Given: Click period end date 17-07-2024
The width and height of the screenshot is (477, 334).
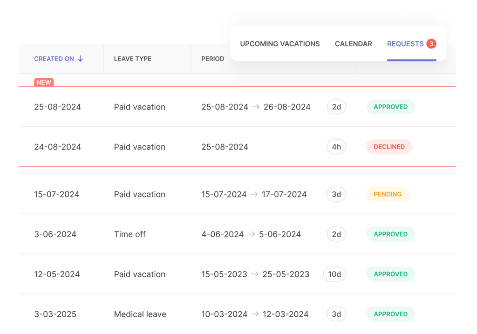Looking at the screenshot, I should (284, 194).
